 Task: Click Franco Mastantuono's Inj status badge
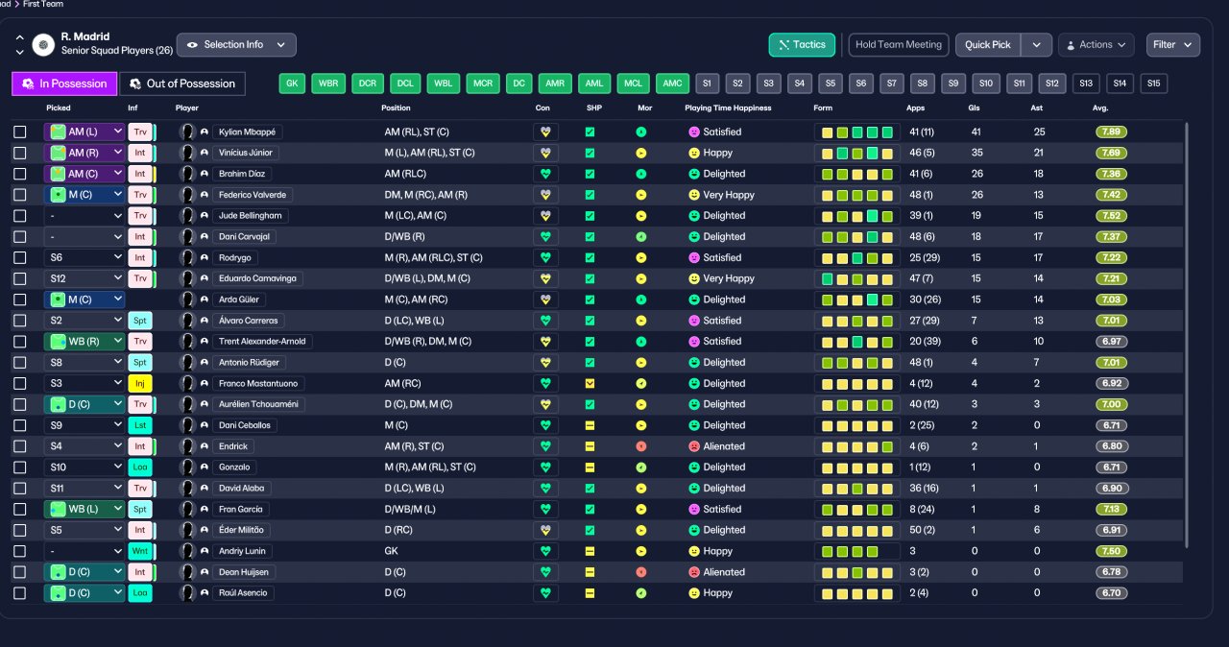[140, 383]
